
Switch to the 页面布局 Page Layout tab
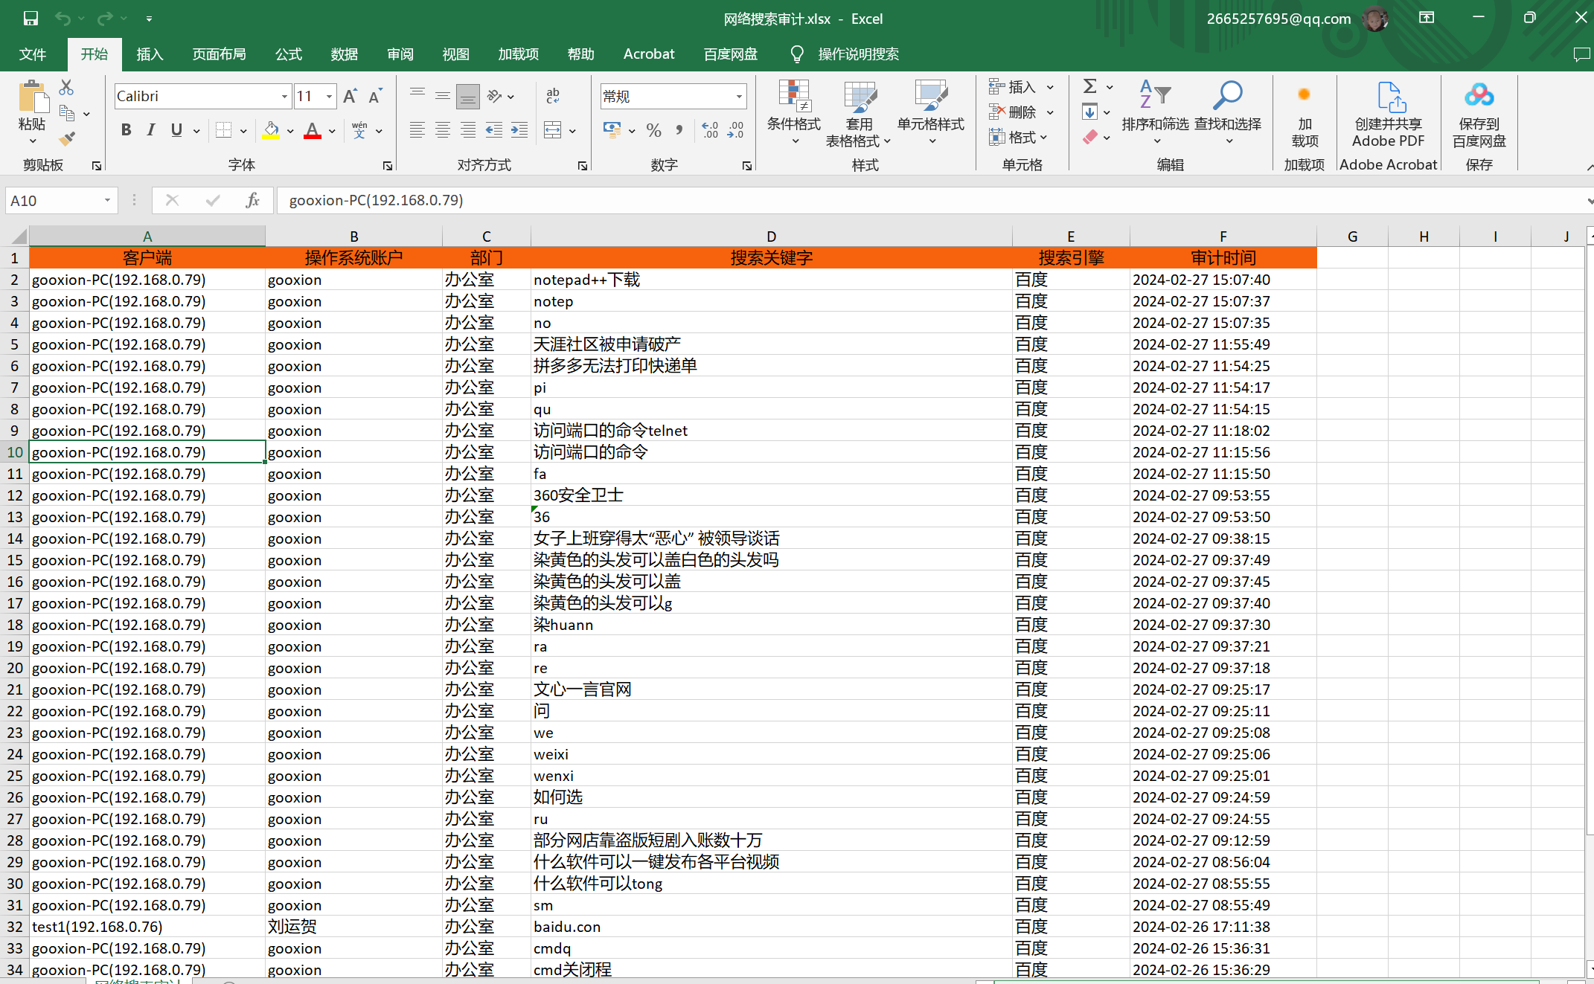pos(219,54)
